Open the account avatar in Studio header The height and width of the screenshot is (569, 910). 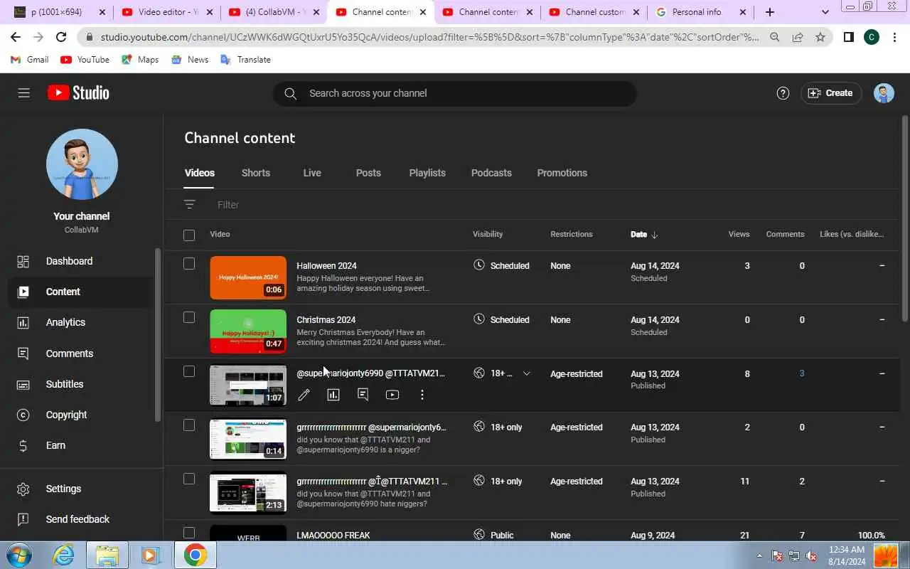(884, 93)
